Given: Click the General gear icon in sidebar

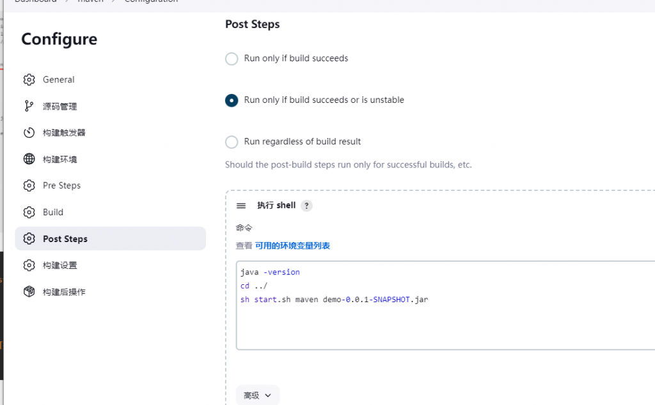Looking at the screenshot, I should (29, 80).
